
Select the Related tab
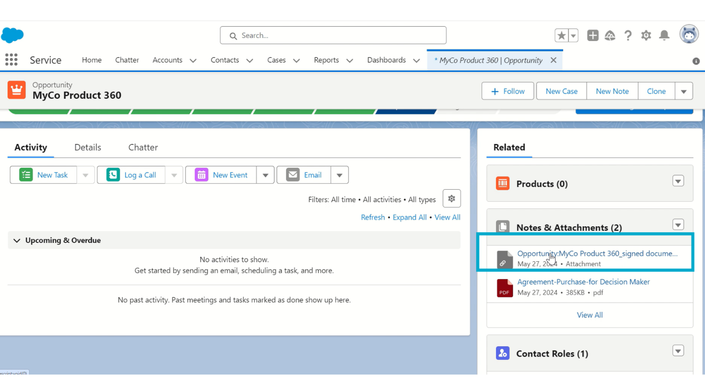tap(509, 147)
